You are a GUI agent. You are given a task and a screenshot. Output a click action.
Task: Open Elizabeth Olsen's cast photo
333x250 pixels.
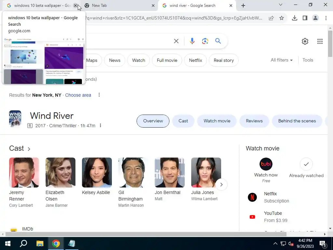(60, 173)
